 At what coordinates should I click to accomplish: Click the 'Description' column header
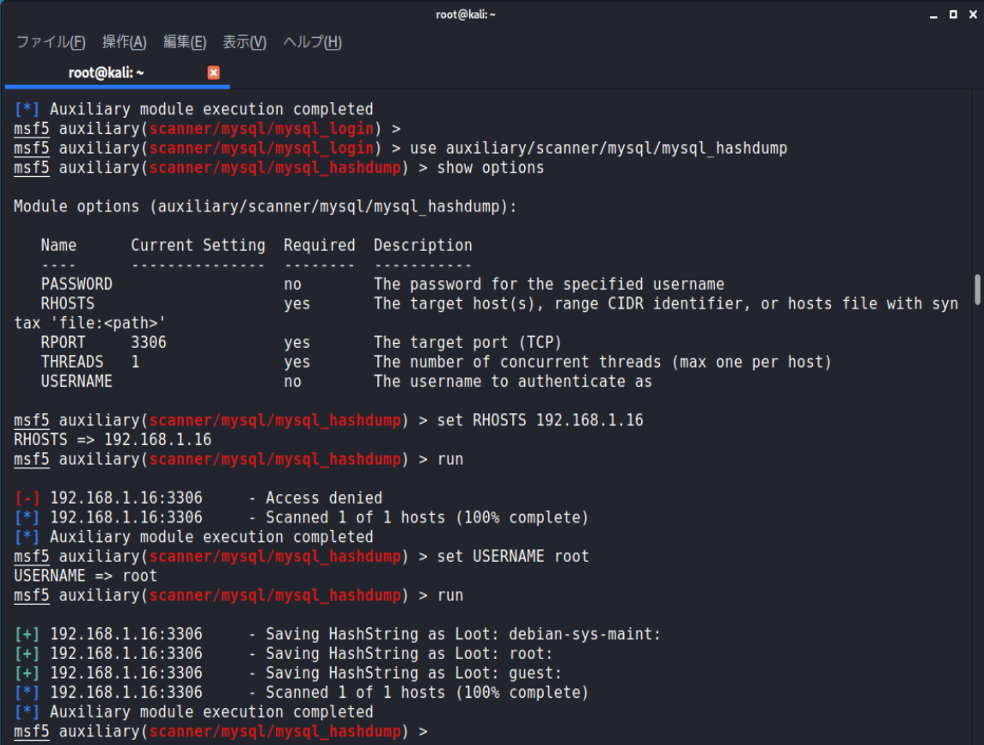click(x=423, y=246)
